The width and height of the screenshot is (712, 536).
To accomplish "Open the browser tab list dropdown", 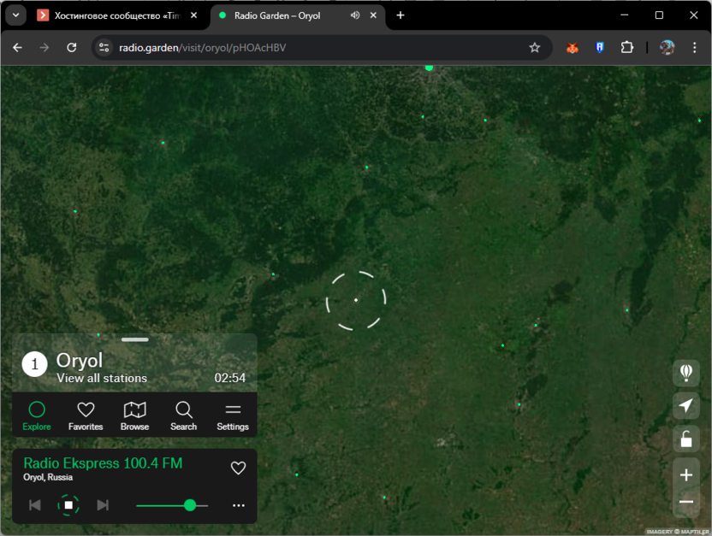I will 15,15.
